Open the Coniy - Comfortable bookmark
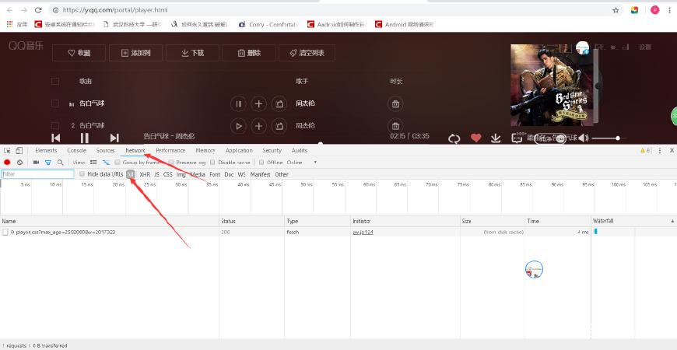The image size is (677, 350). (x=269, y=25)
